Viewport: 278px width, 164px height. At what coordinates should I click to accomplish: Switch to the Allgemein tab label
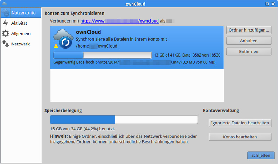point(21,33)
